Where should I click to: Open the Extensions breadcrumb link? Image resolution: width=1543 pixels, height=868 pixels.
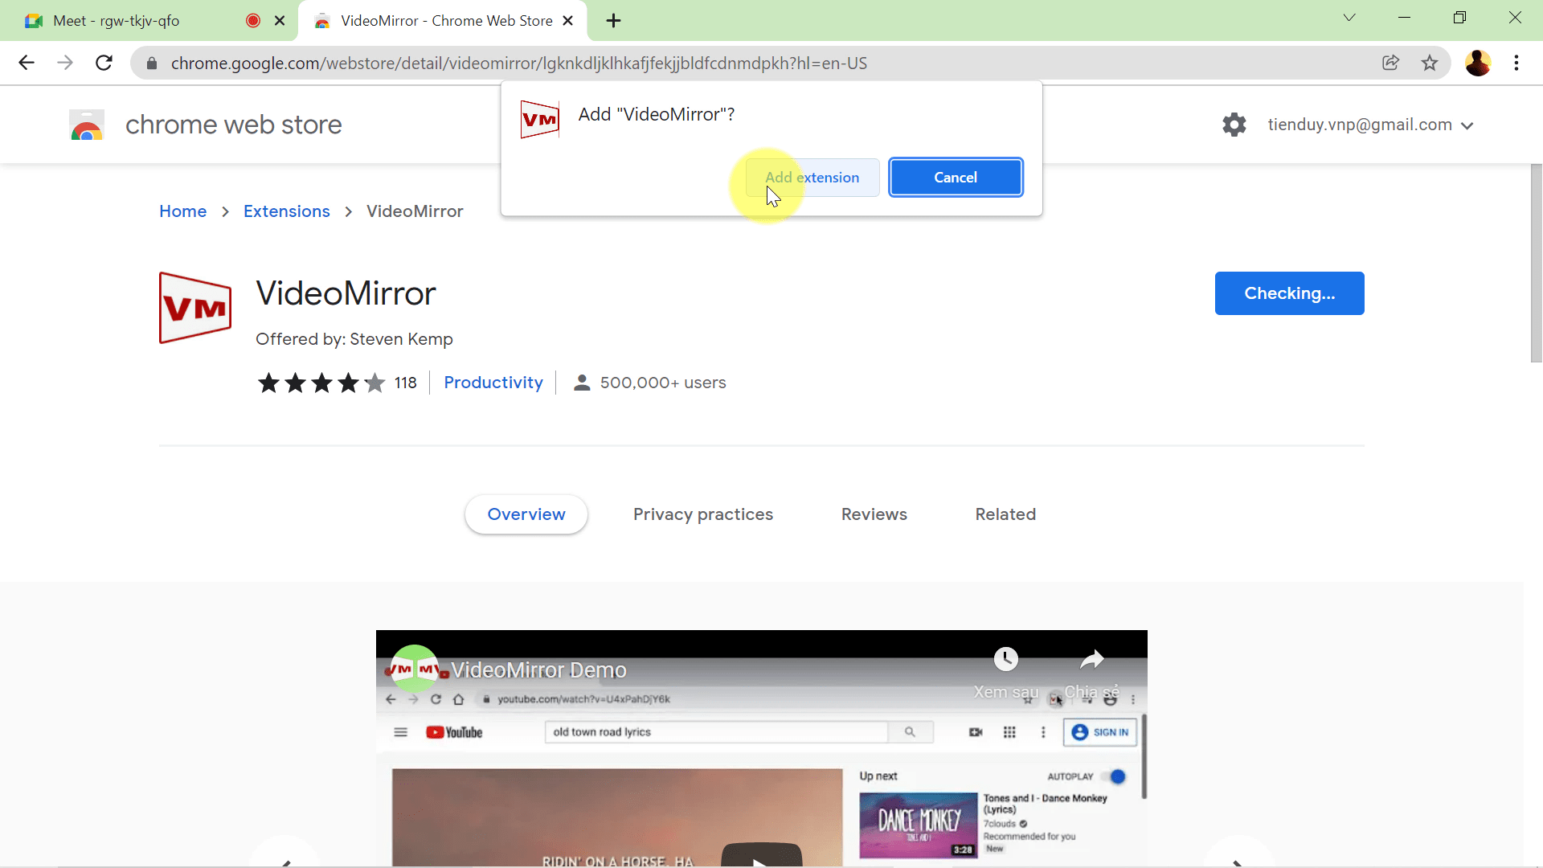coord(287,211)
